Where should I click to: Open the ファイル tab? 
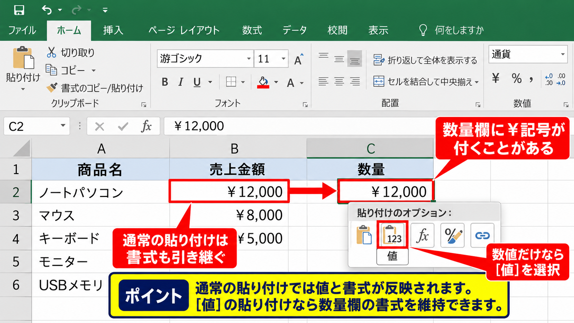[x=22, y=30]
